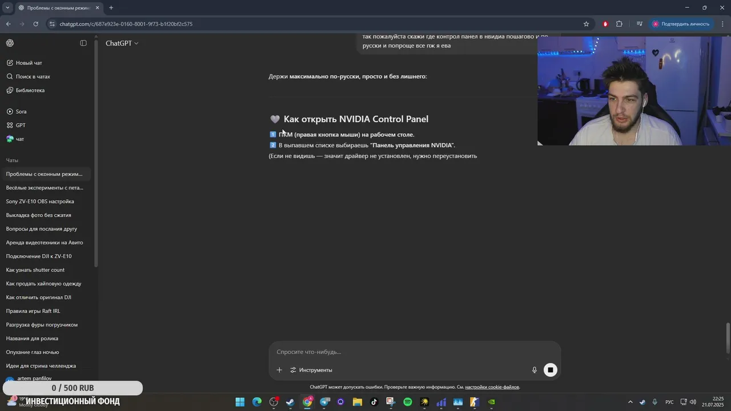View site information icon in address bar
This screenshot has width=731, height=411.
click(x=52, y=24)
